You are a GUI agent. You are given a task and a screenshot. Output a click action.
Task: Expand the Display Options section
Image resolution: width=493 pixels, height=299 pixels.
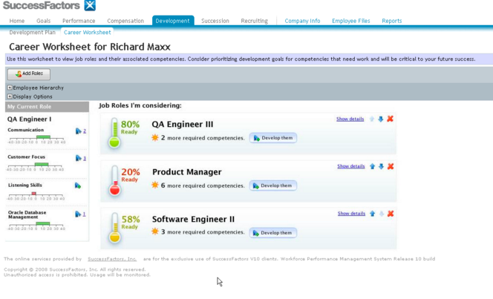coord(10,96)
